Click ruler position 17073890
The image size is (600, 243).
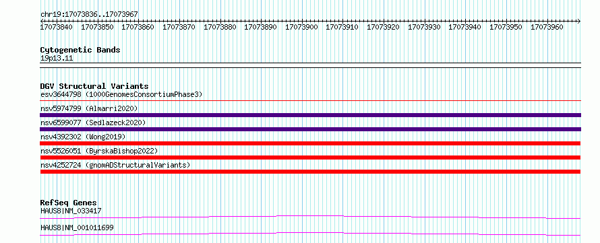[261, 27]
